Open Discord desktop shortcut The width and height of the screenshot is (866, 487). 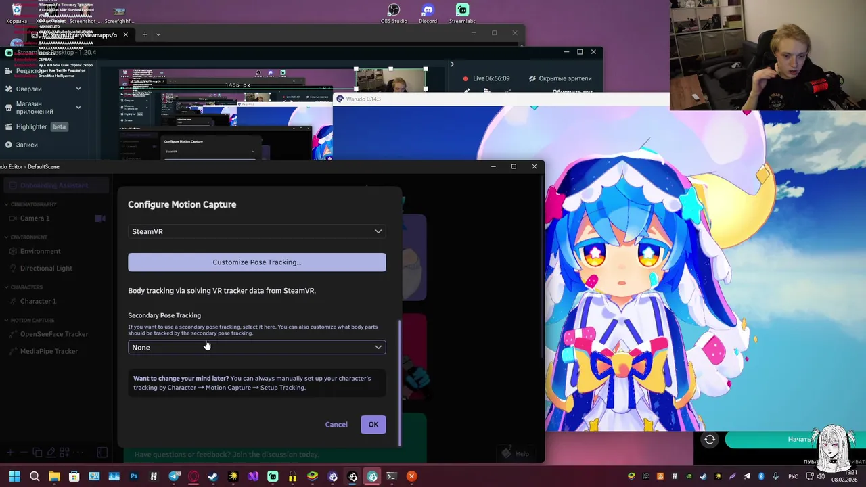(x=428, y=14)
